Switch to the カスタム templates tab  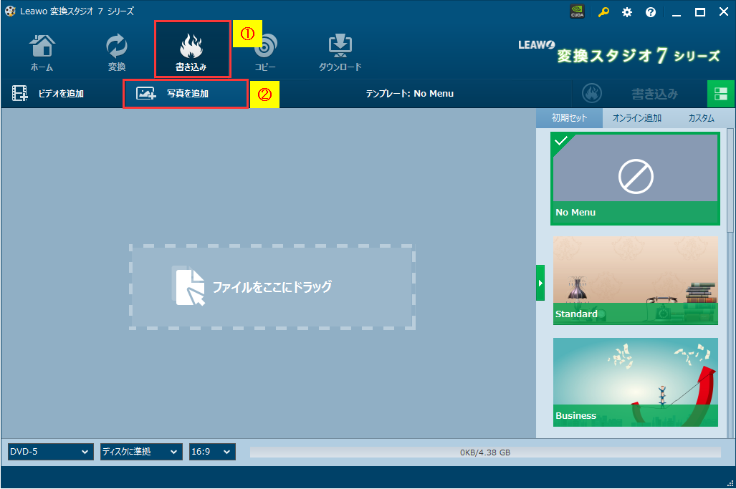point(702,118)
